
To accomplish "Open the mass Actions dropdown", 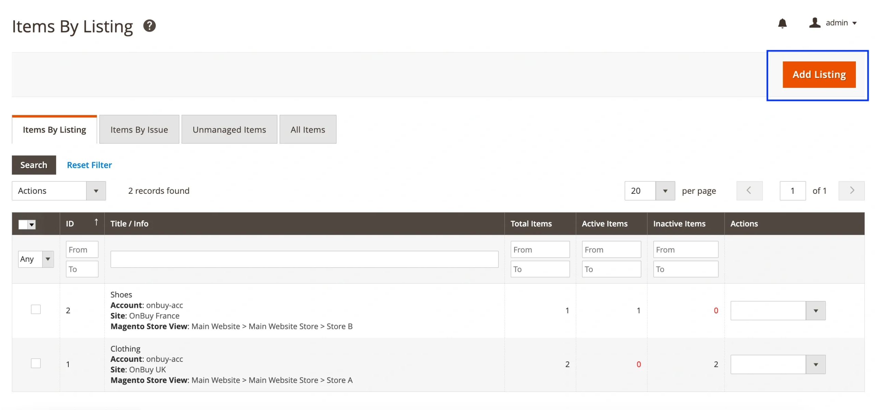I will click(x=59, y=191).
